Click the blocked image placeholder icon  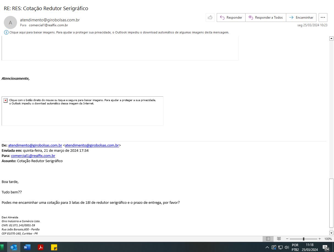(x=5, y=101)
